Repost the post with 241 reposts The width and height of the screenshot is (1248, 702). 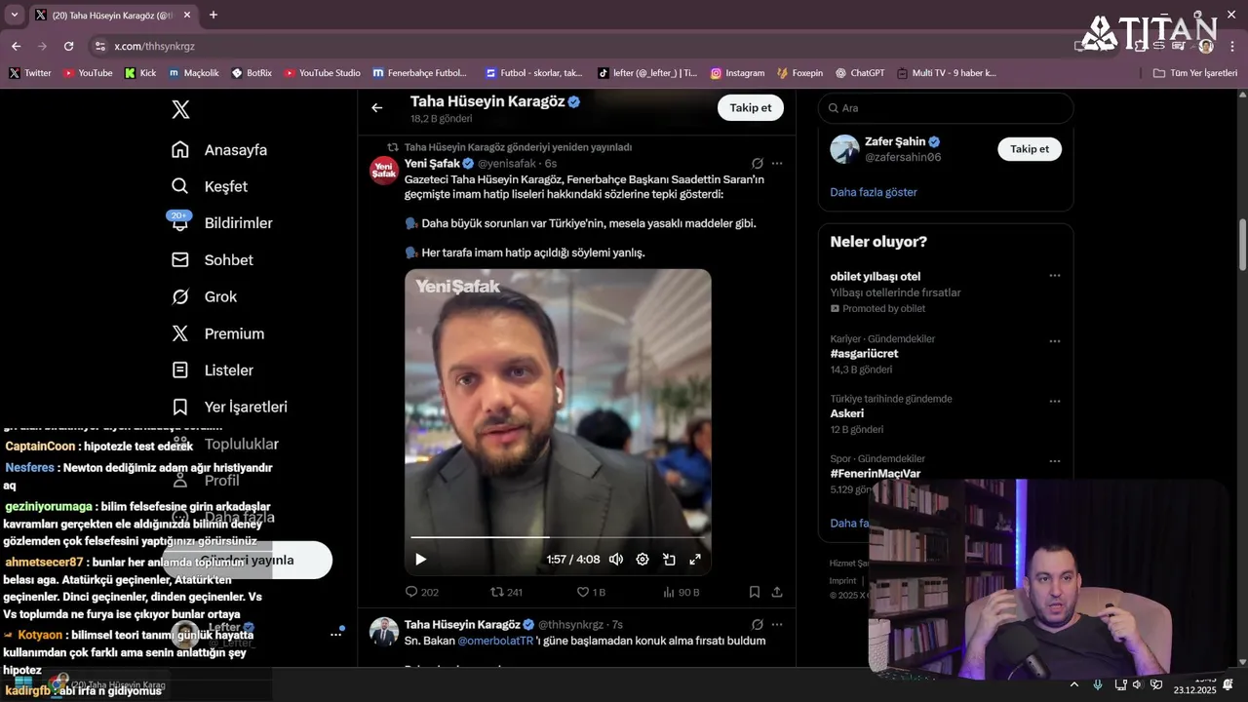click(507, 592)
